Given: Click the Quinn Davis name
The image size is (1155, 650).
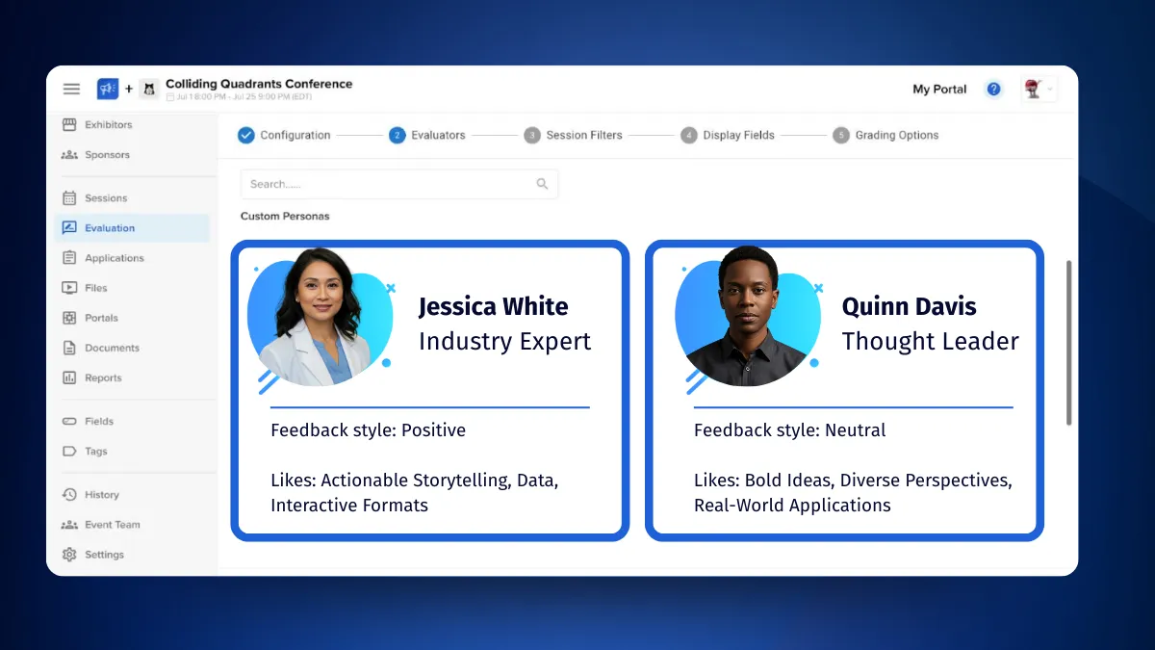Looking at the screenshot, I should [x=909, y=306].
